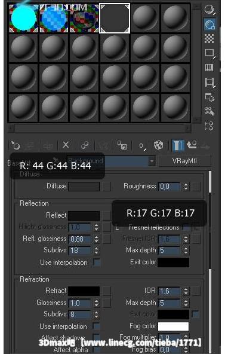Click the Reflection Subdivs spinner arrows
This screenshot has height=354, width=225.
97,251
